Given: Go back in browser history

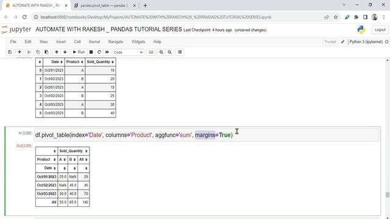Looking at the screenshot, I should coord(6,17).
